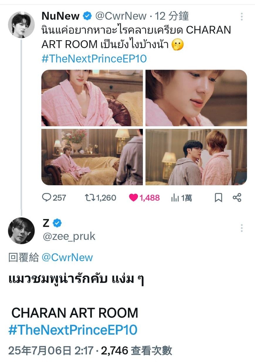Toggle the pink heart like icon
The image size is (255, 362).
pos(133,198)
